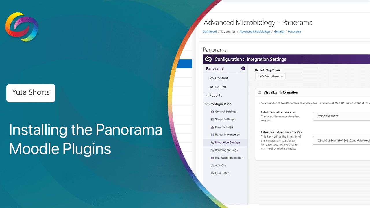Open Issue Settings
The image size is (370, 208).
pos(224,127)
